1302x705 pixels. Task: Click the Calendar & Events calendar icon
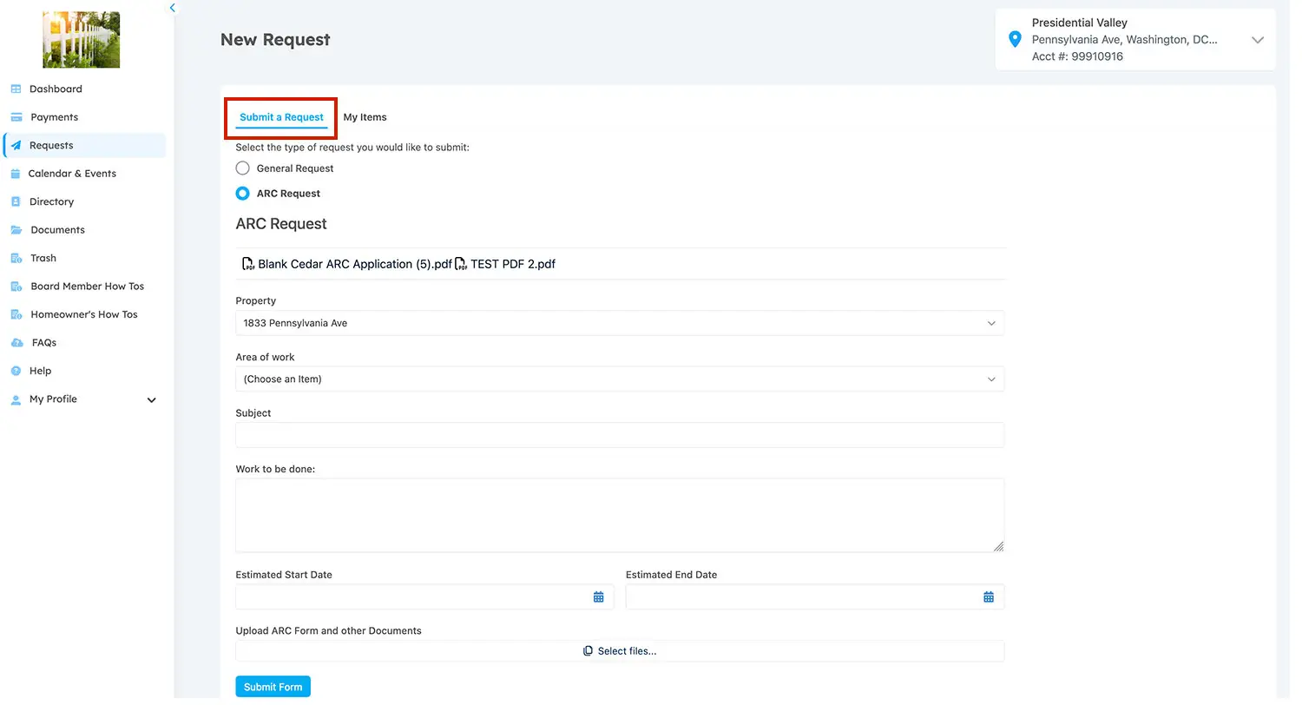pos(15,175)
